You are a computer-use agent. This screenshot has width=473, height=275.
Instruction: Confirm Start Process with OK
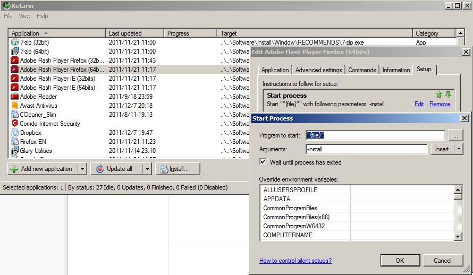400,260
